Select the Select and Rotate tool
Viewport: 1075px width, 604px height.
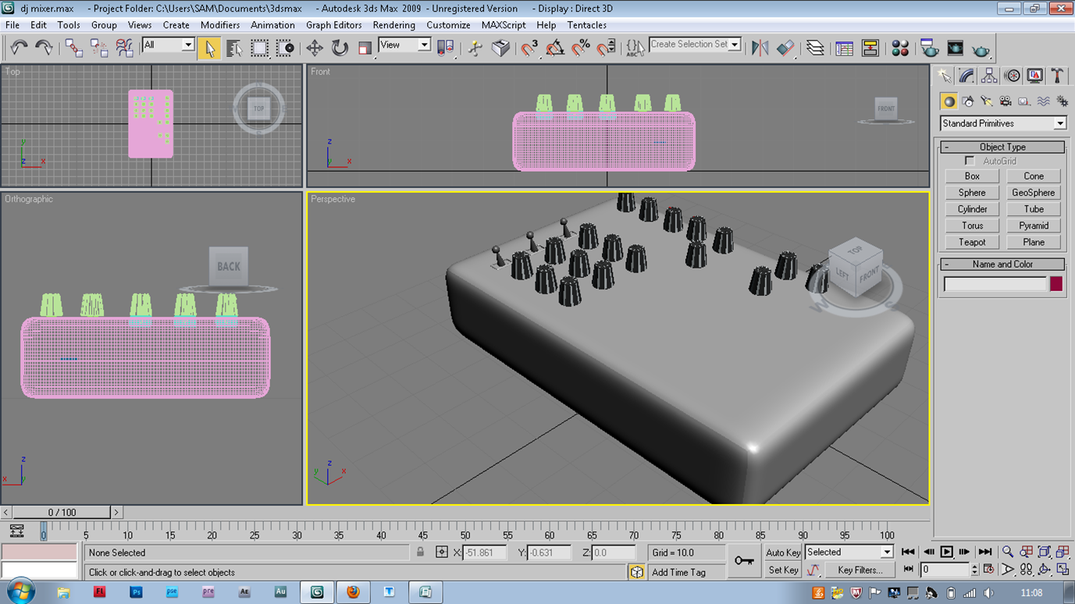tap(339, 48)
